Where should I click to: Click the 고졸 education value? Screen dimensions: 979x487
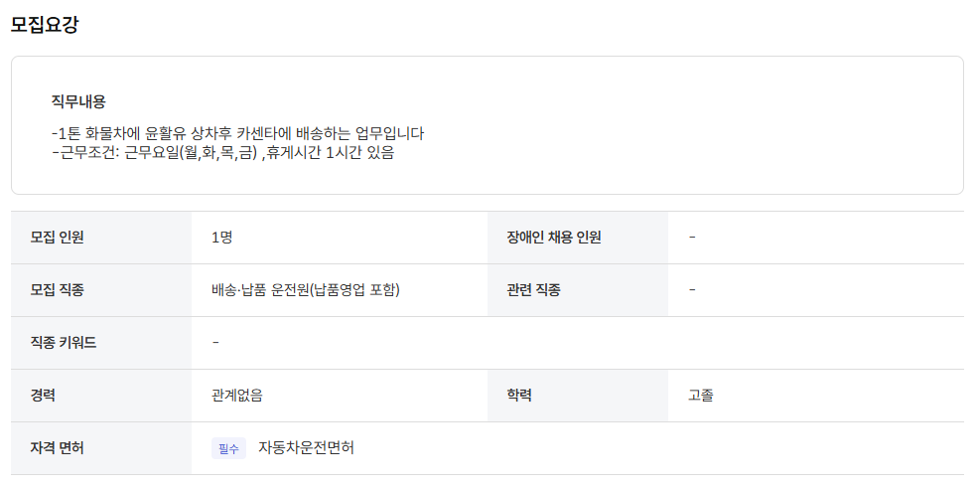(701, 396)
